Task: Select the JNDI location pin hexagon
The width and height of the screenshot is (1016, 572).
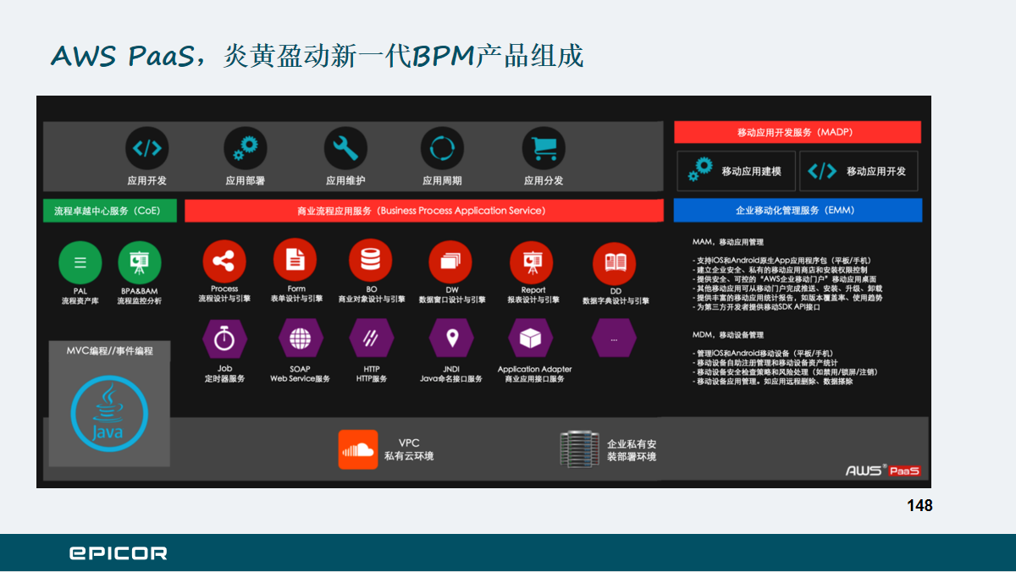Action: [452, 338]
